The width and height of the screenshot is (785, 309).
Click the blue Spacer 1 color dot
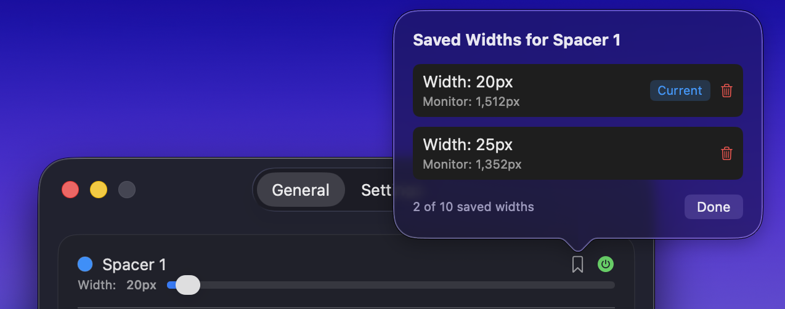[x=85, y=265]
